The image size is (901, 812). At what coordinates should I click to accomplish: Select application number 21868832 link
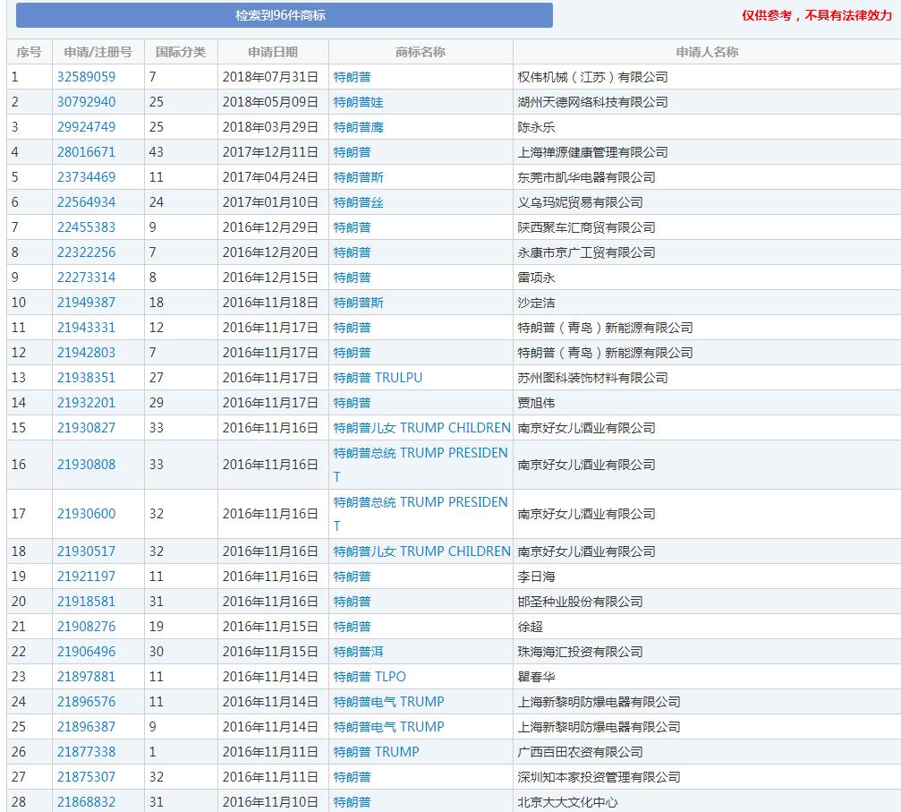pos(86,802)
